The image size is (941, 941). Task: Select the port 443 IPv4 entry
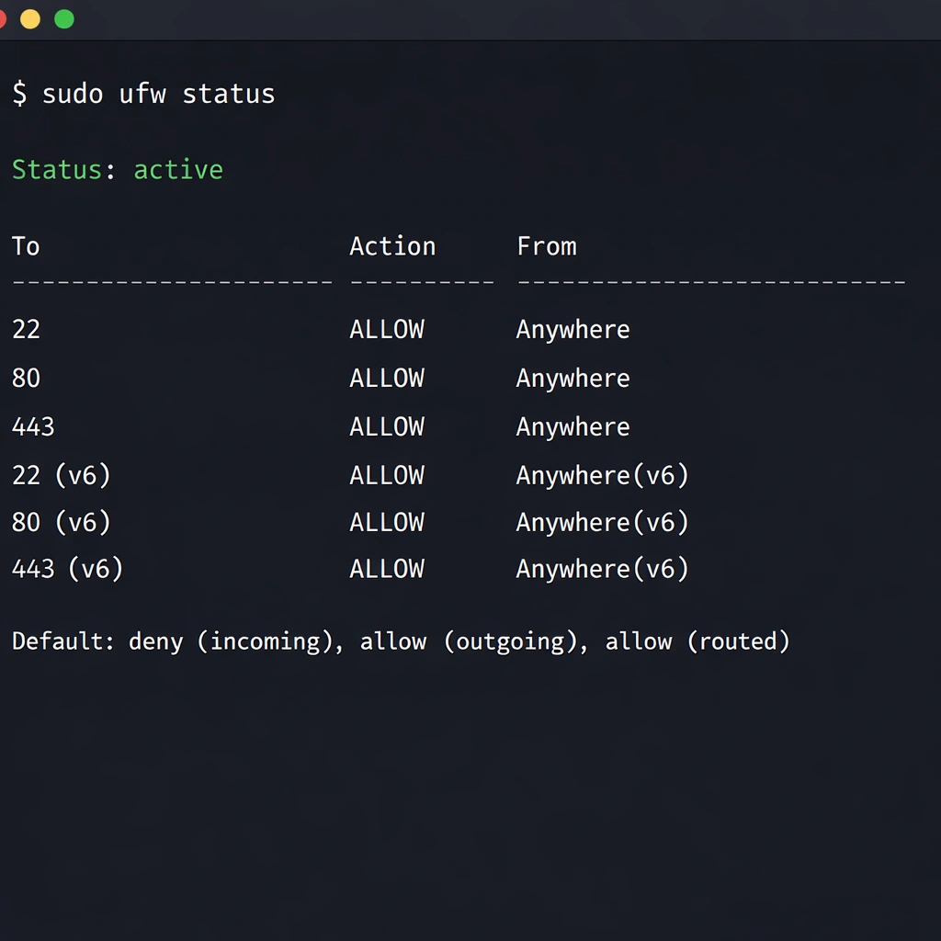[x=33, y=427]
